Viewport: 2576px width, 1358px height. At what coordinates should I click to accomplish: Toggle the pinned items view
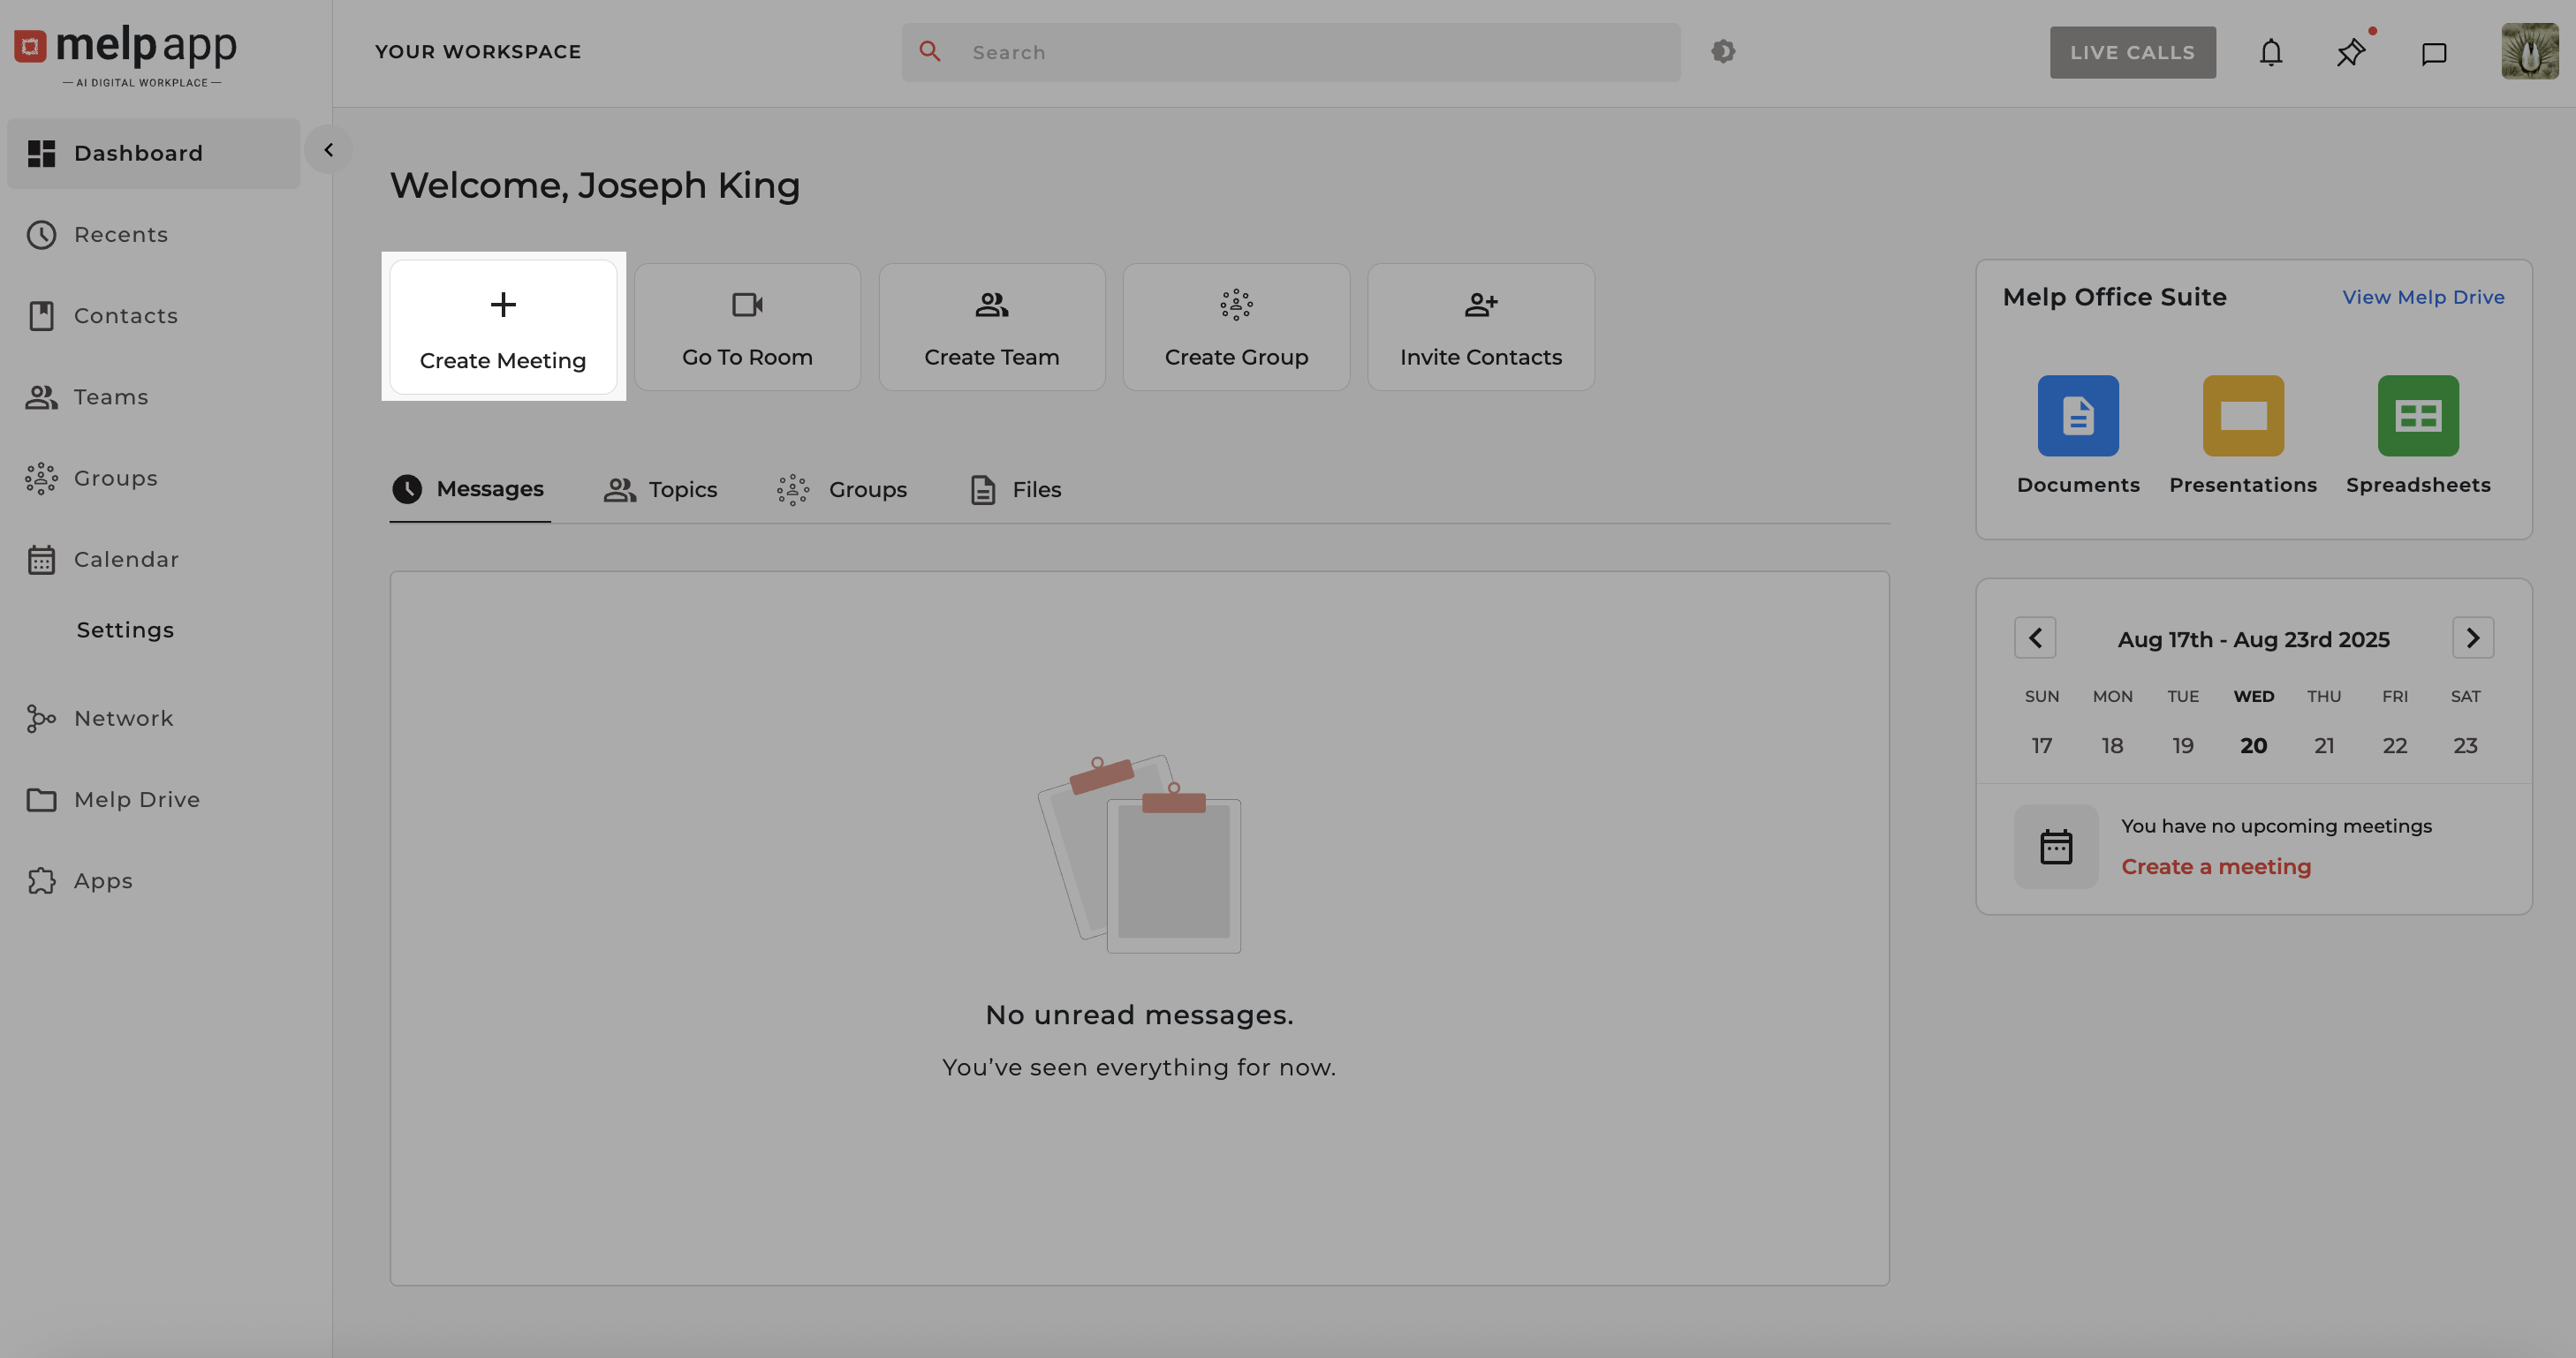[2351, 52]
